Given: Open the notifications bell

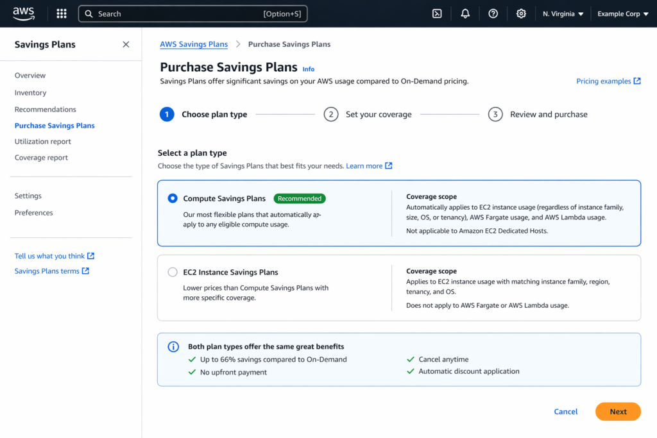Looking at the screenshot, I should [x=465, y=13].
